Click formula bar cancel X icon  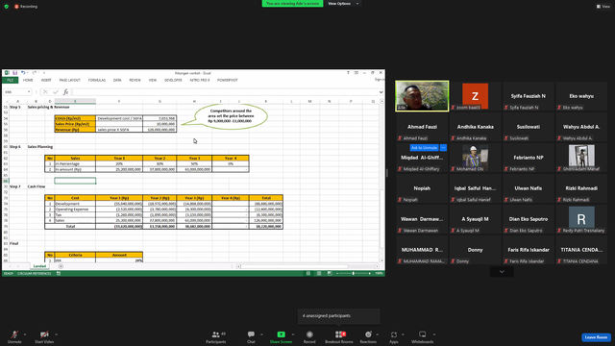[x=45, y=92]
